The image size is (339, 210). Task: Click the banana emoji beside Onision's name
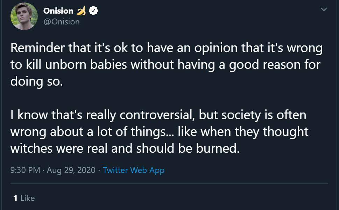pos(81,10)
